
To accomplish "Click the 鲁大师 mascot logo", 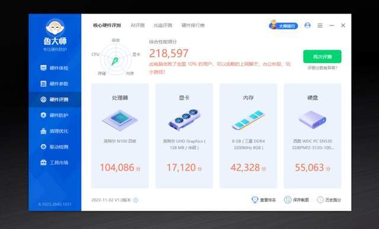I will click(x=55, y=27).
